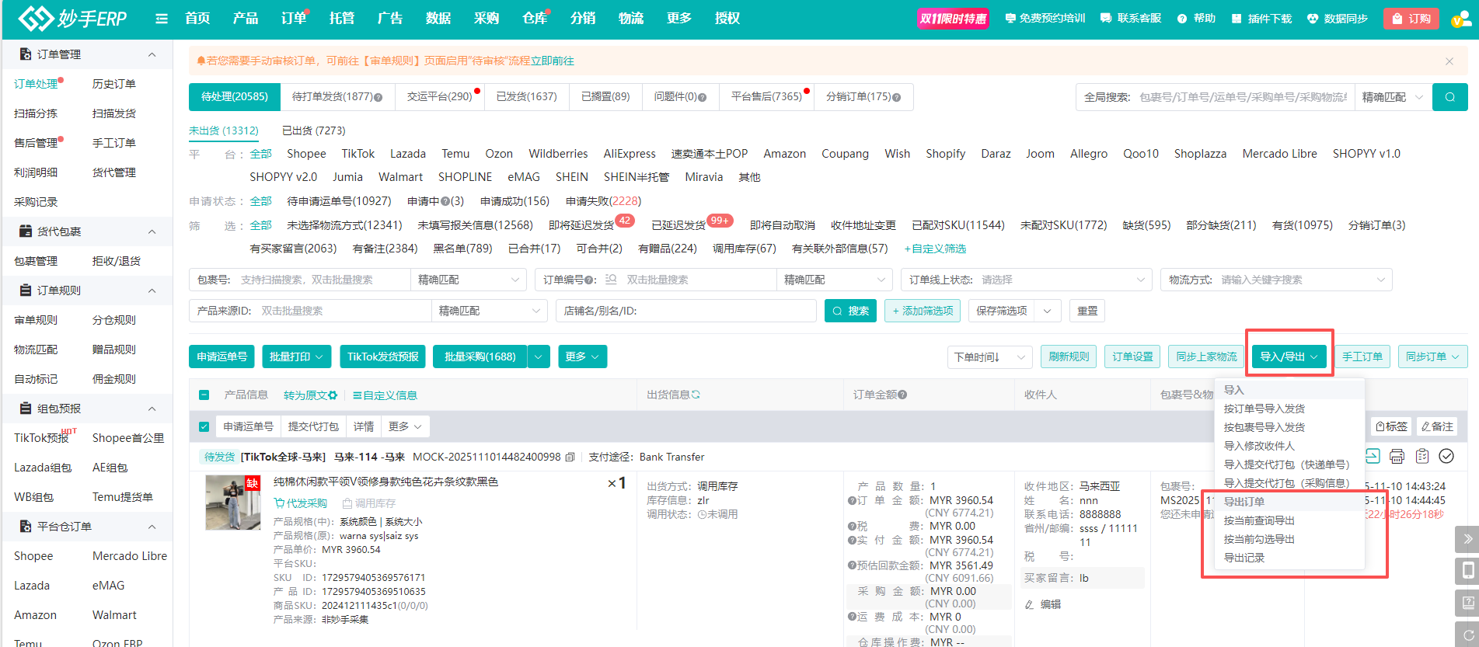Click the teal export arrow icon in the order row
The height and width of the screenshot is (647, 1479).
(1373, 456)
